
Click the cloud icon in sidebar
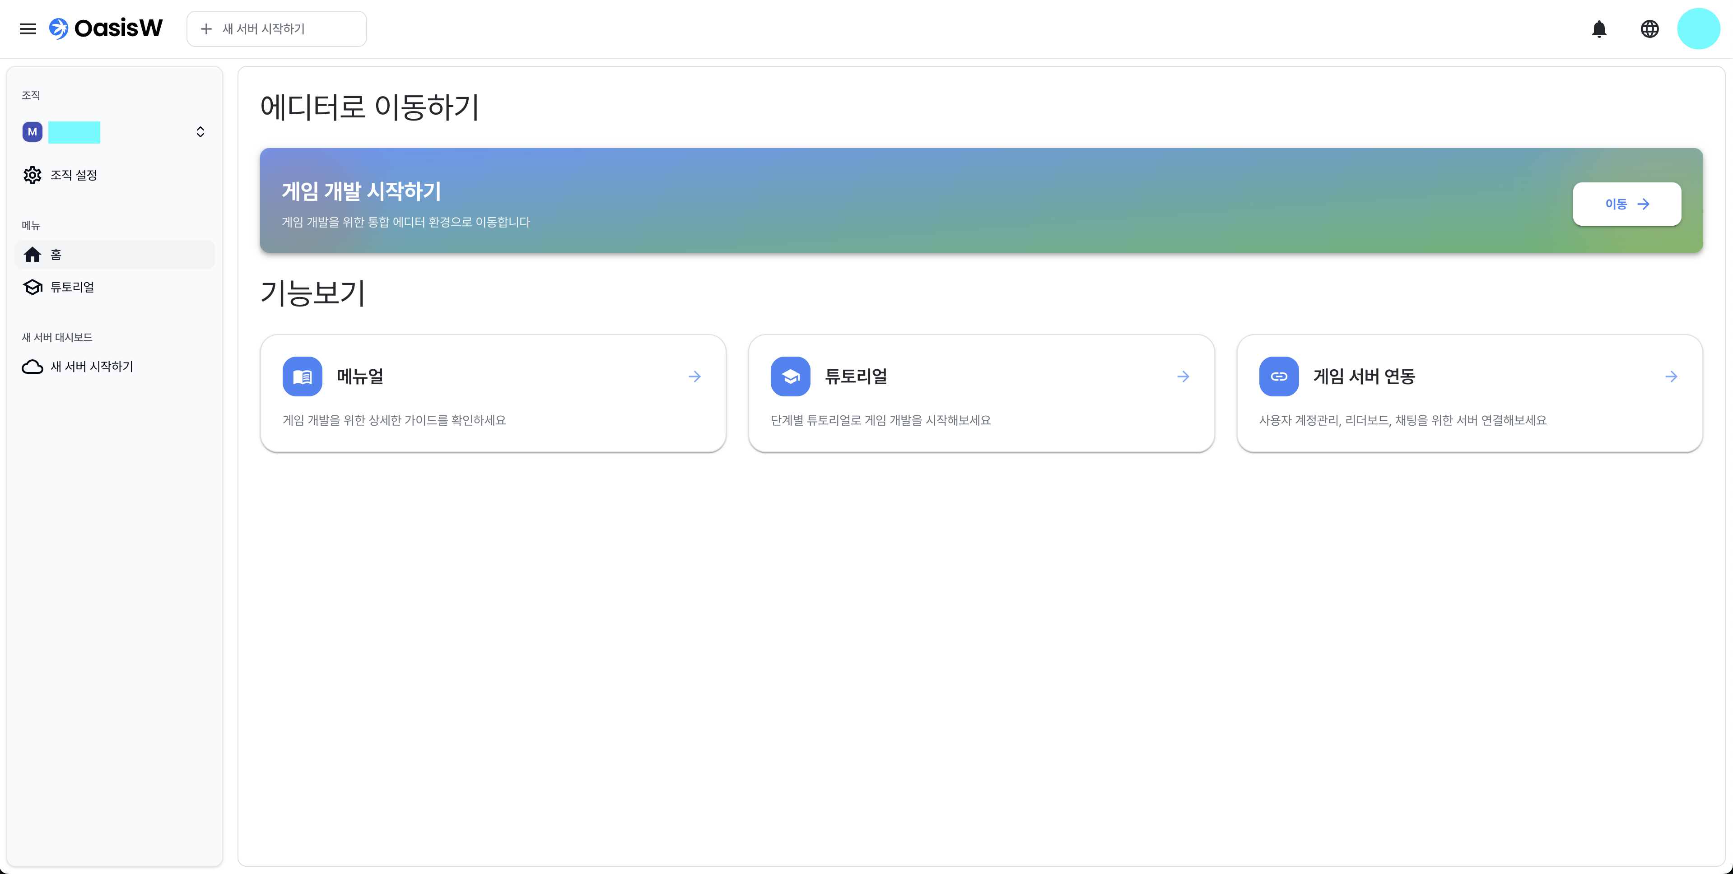click(x=33, y=367)
